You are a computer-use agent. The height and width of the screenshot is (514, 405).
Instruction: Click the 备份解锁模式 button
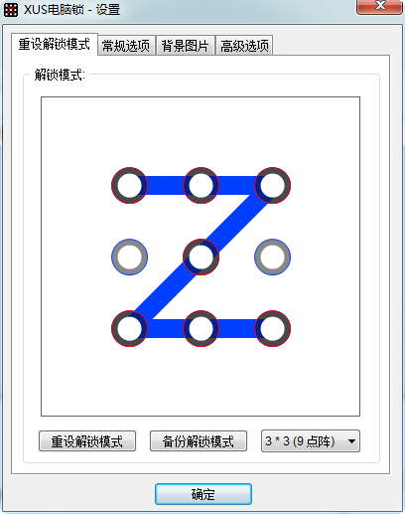click(x=199, y=441)
